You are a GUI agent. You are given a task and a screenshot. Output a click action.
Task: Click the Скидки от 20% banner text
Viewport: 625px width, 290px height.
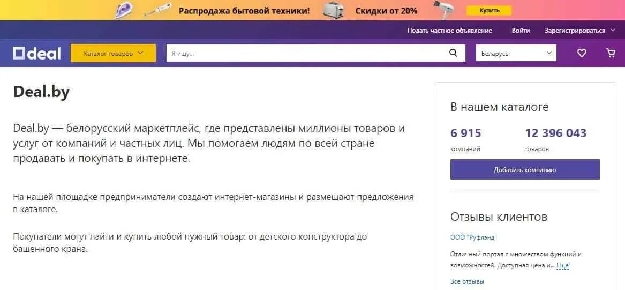[386, 11]
